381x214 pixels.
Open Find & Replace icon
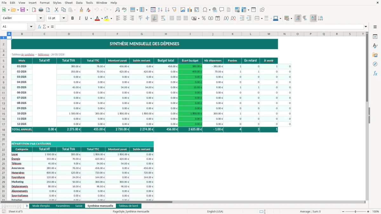(117, 10)
